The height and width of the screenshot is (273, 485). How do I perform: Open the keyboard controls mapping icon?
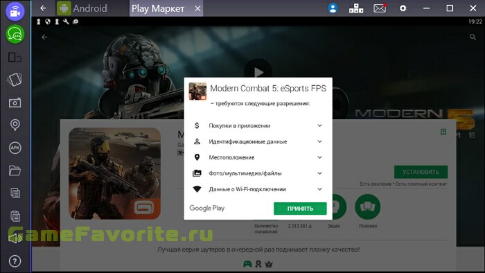(x=356, y=8)
